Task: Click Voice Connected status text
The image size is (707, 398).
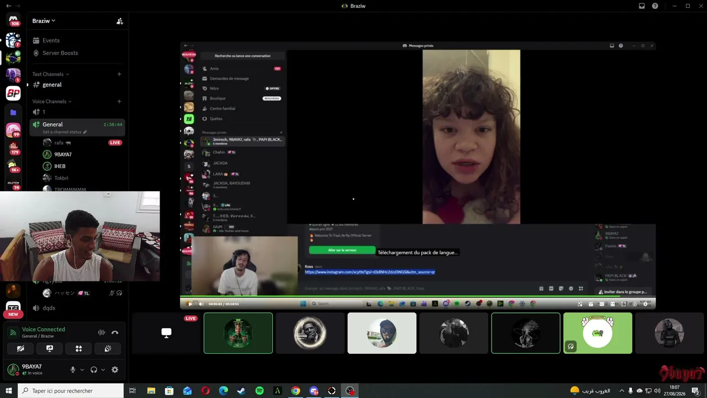Action: pos(44,329)
